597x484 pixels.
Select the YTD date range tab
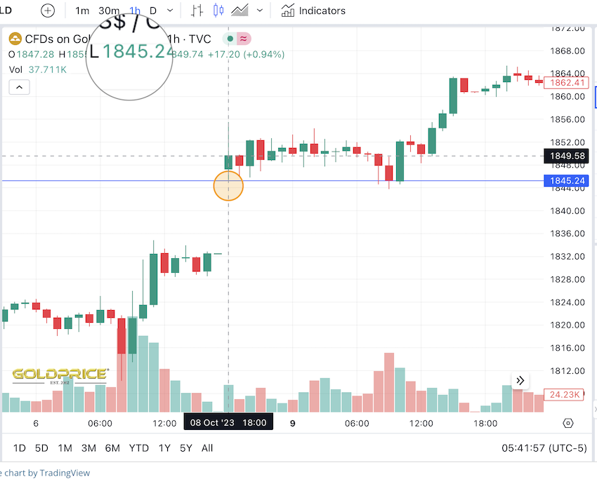tap(138, 448)
